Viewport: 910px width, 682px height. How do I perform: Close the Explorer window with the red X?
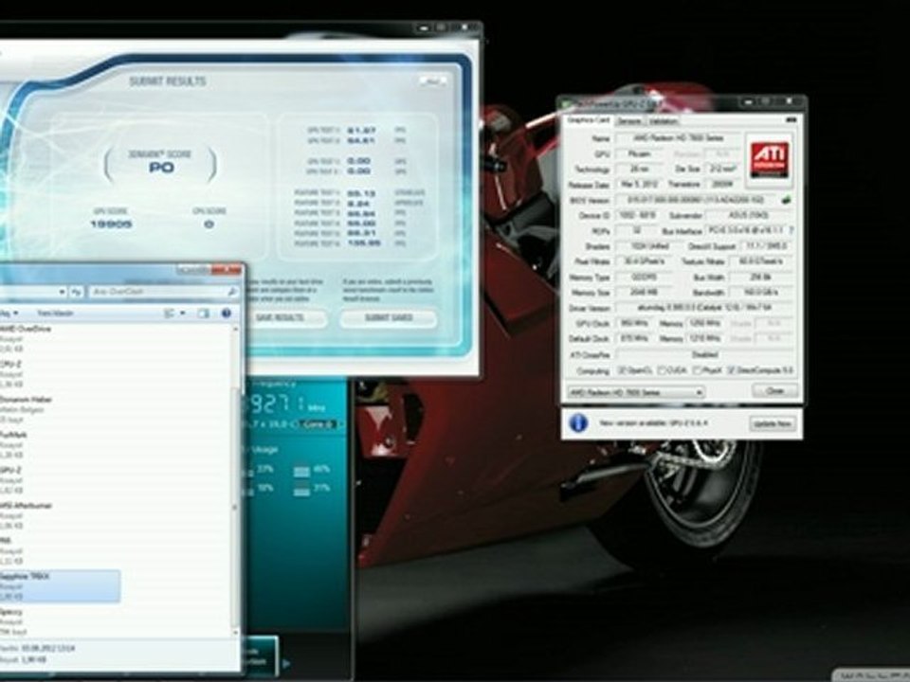[x=227, y=270]
